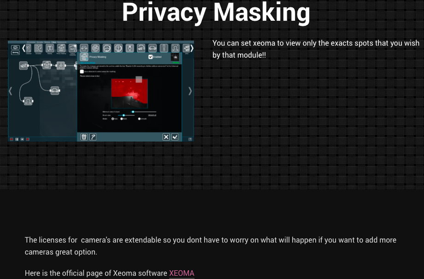
Task: Click the text 'by that module!!'
Action: (x=239, y=55)
